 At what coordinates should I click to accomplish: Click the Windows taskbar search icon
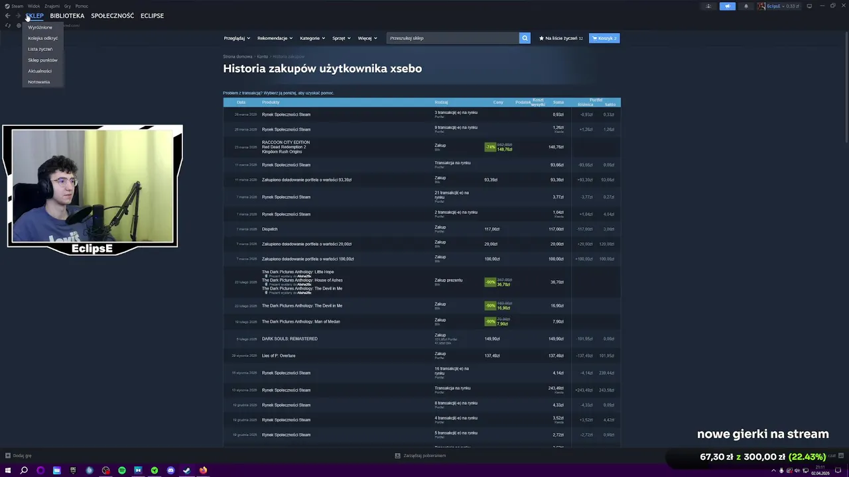click(24, 470)
